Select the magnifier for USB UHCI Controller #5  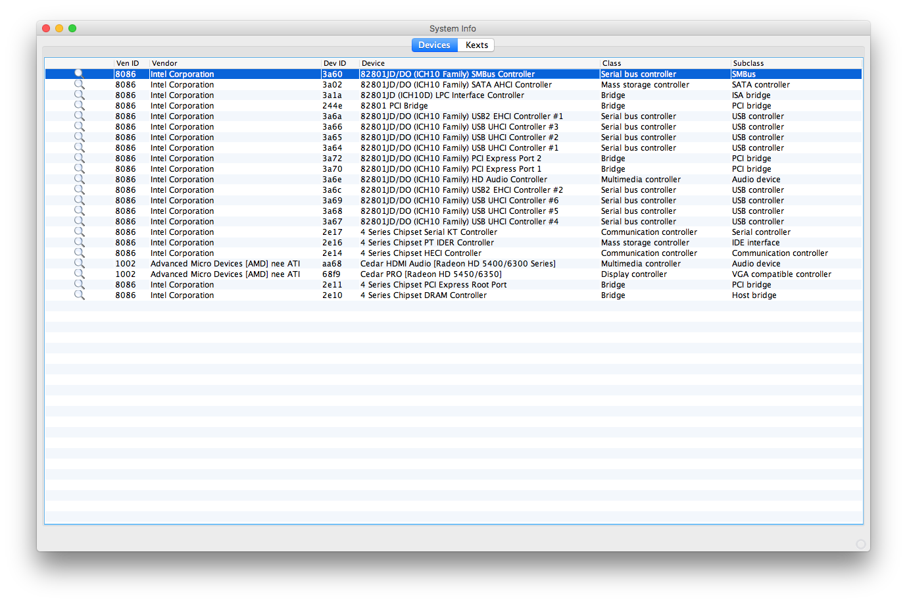point(80,211)
